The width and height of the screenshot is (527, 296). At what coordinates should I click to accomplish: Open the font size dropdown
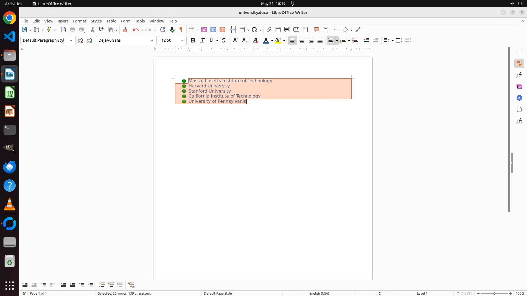click(x=182, y=40)
